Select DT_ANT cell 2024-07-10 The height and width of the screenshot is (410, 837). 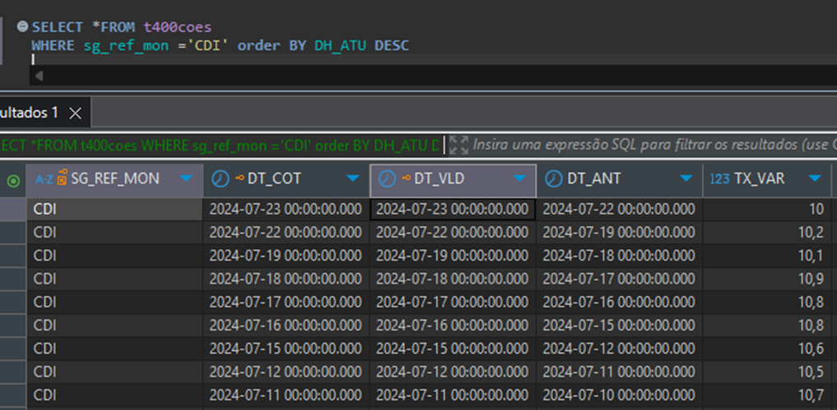(x=620, y=395)
